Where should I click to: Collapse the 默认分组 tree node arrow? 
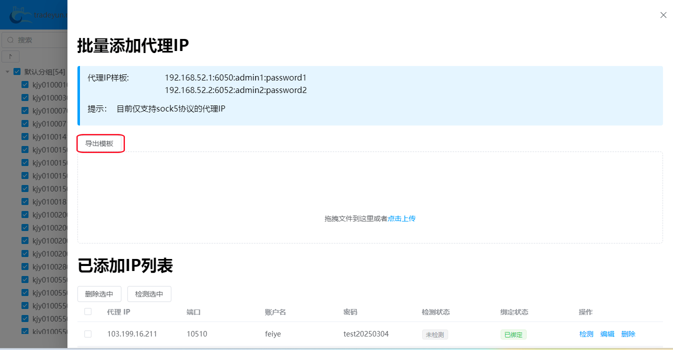7,71
